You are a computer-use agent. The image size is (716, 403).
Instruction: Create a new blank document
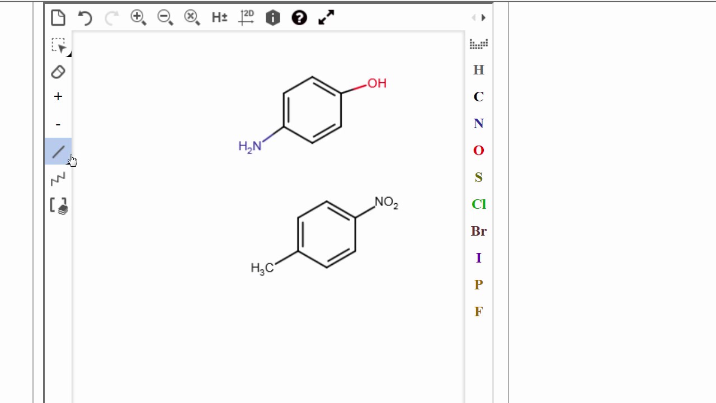pyautogui.click(x=58, y=17)
